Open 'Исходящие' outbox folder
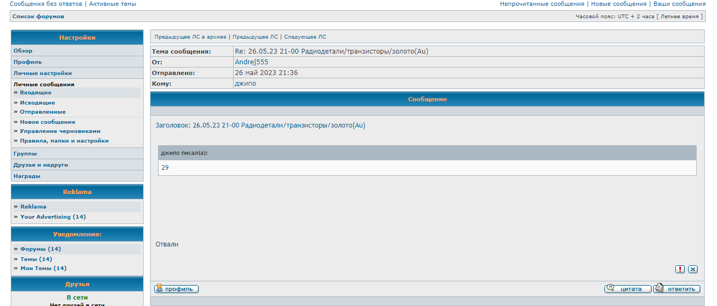Screen dimensions: 717x306 coord(38,102)
